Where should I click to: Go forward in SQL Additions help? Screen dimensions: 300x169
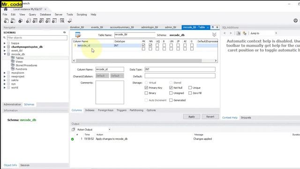[x=231, y=33]
